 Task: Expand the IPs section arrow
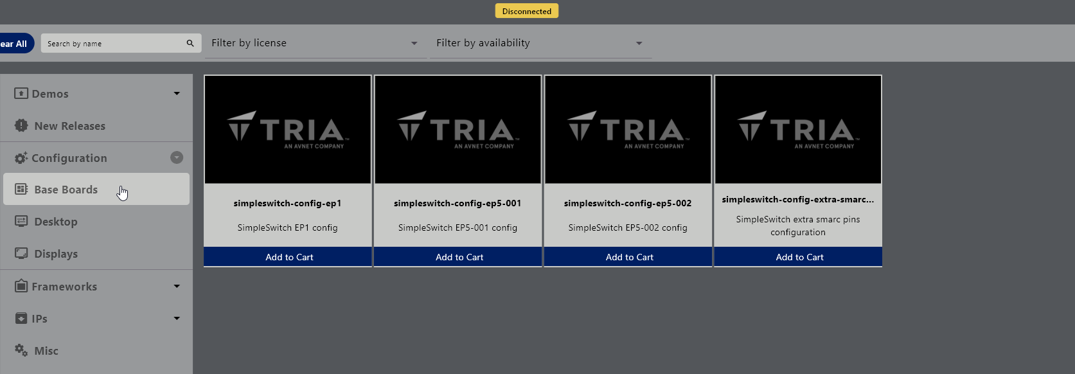pos(177,318)
